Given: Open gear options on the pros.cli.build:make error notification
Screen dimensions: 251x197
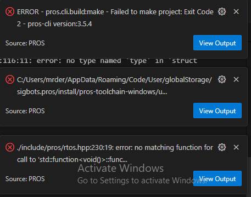Looking at the screenshot, I should point(222,12).
